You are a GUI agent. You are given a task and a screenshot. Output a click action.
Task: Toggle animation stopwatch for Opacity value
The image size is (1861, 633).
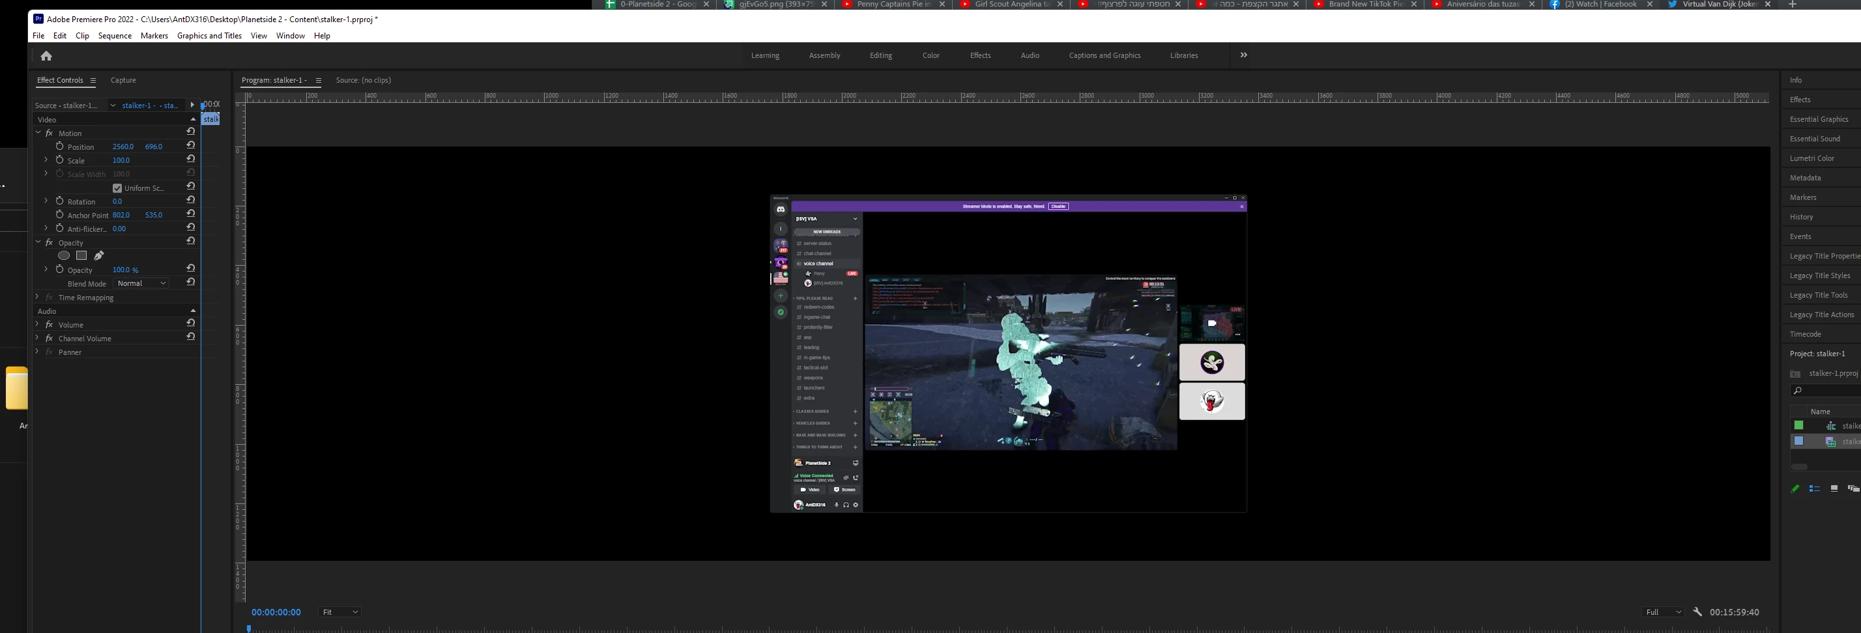click(60, 270)
